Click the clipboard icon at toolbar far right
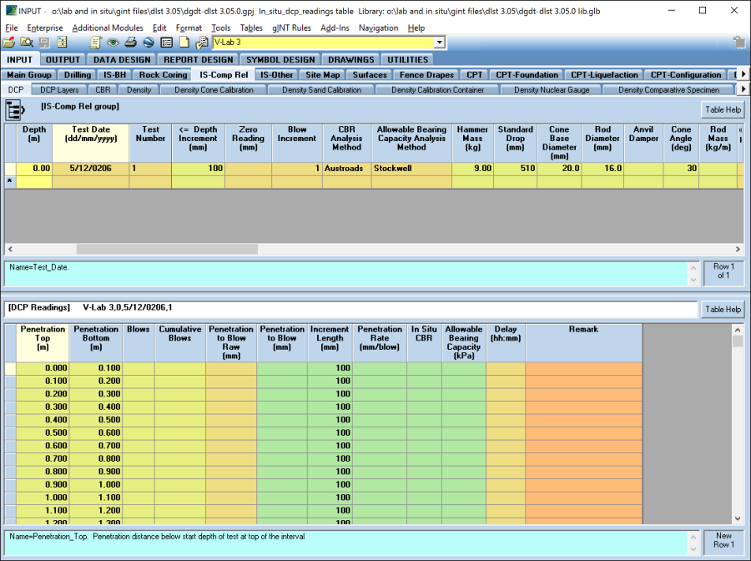The width and height of the screenshot is (751, 561). pyautogui.click(x=738, y=43)
